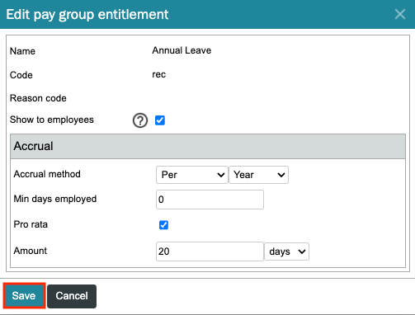Click the Edit pay group entitlement title
The image size is (415, 315).
[87, 15]
